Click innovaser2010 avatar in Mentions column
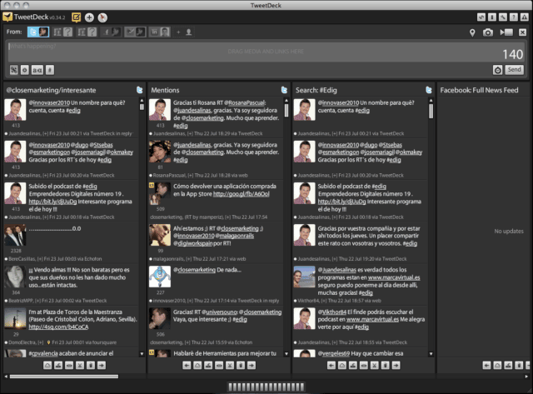The width and height of the screenshot is (533, 394). [x=160, y=277]
